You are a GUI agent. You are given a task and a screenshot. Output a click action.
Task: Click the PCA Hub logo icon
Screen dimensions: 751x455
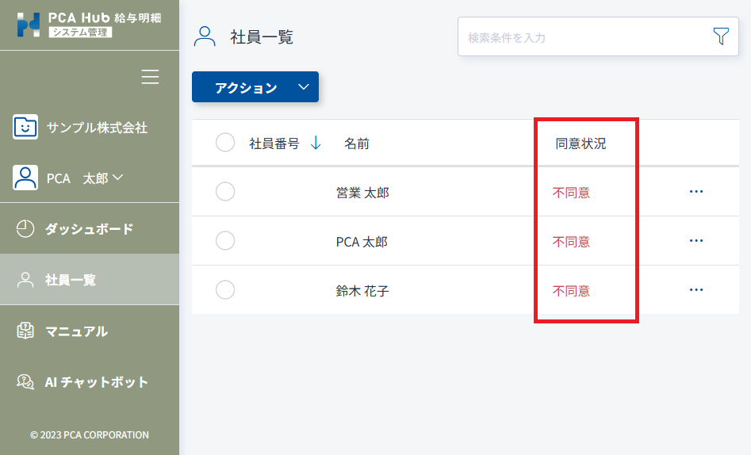29,25
